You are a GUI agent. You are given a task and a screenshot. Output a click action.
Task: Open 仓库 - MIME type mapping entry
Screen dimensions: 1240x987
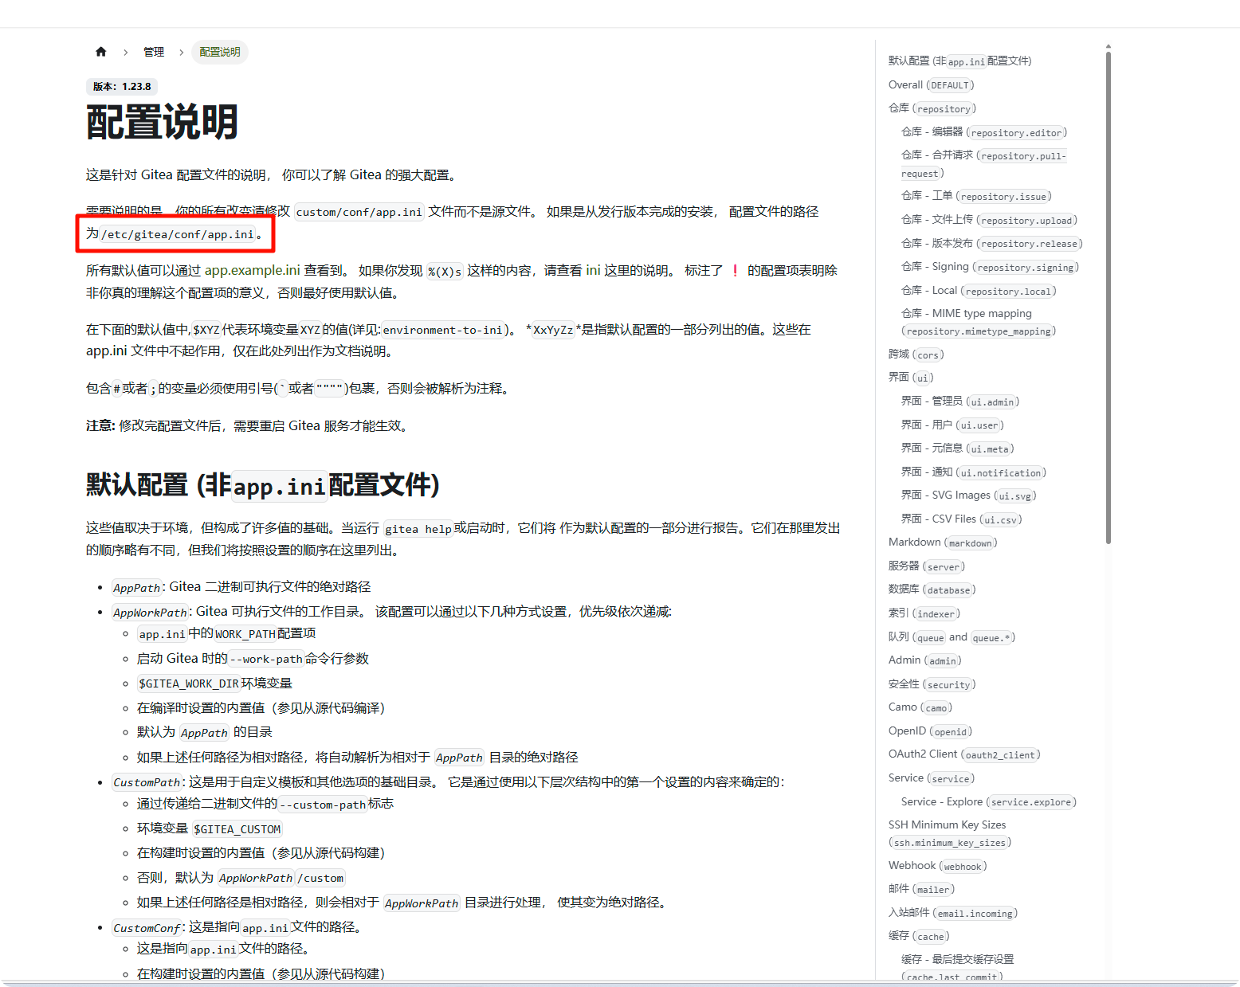(x=979, y=322)
